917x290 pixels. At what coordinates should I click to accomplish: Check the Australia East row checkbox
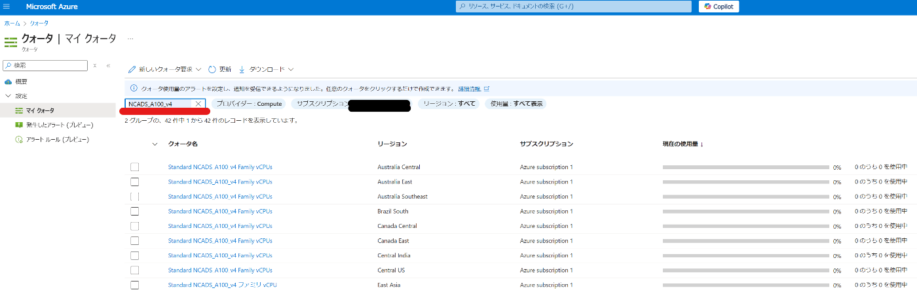[134, 182]
